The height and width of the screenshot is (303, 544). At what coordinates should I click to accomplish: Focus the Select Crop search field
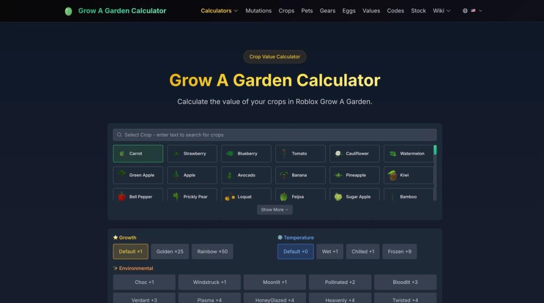point(275,135)
